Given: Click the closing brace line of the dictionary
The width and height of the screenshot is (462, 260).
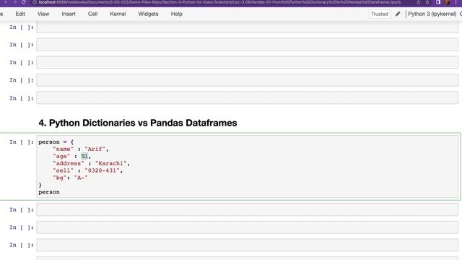Looking at the screenshot, I should pyautogui.click(x=40, y=185).
